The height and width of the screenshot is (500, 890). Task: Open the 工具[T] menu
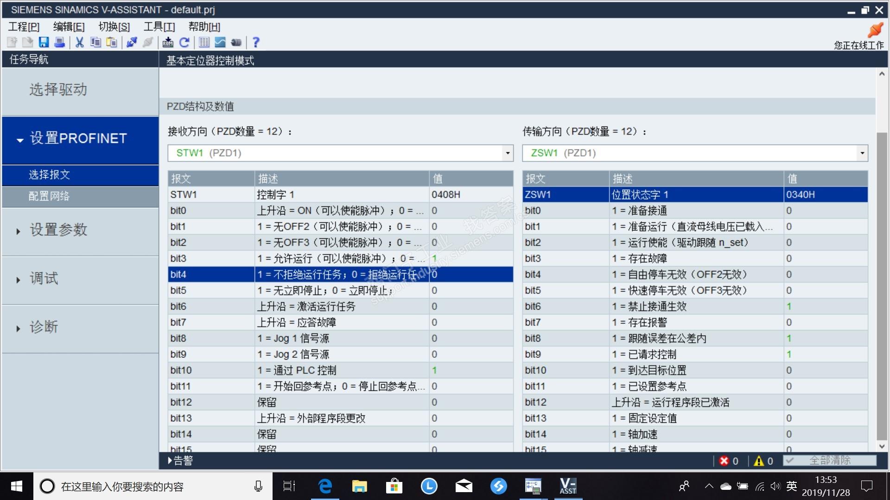159,27
